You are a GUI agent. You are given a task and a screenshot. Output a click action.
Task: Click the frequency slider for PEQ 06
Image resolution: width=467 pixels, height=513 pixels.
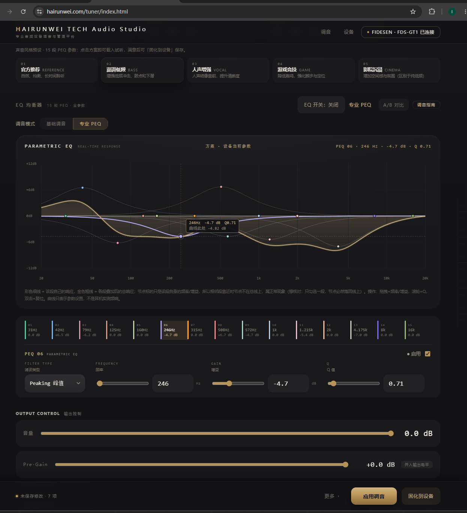123,383
